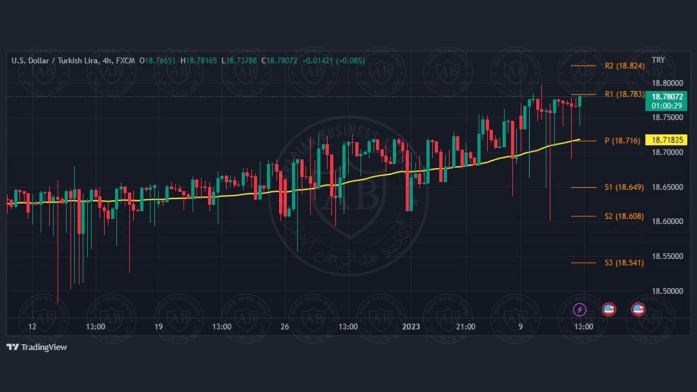Screen dimensions: 697x392
Task: Click the 18.60000 price axis label
Action: [x=667, y=222]
